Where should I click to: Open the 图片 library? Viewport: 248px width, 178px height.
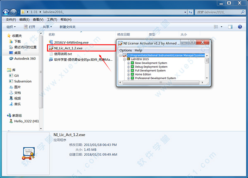[15, 87]
